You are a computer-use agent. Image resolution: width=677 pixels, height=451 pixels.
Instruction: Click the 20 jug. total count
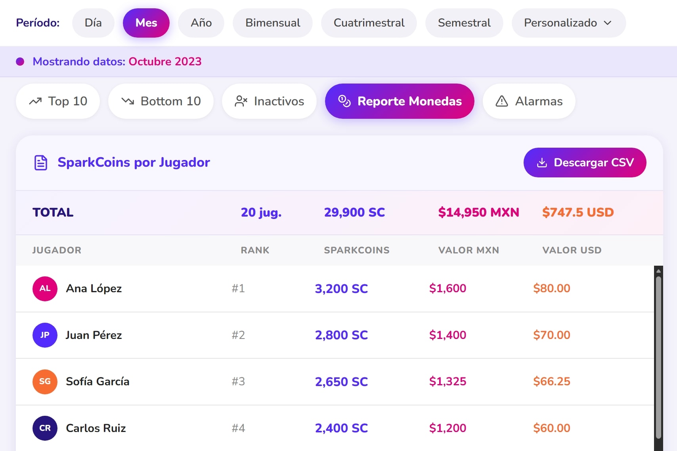pos(261,213)
